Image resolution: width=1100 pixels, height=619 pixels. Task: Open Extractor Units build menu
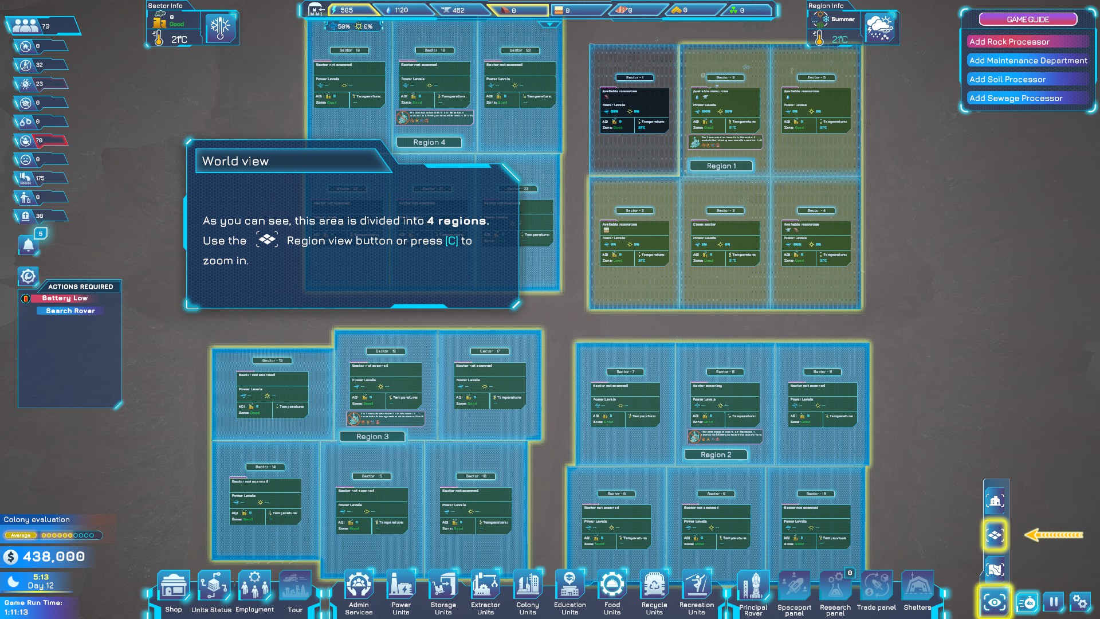(x=485, y=585)
